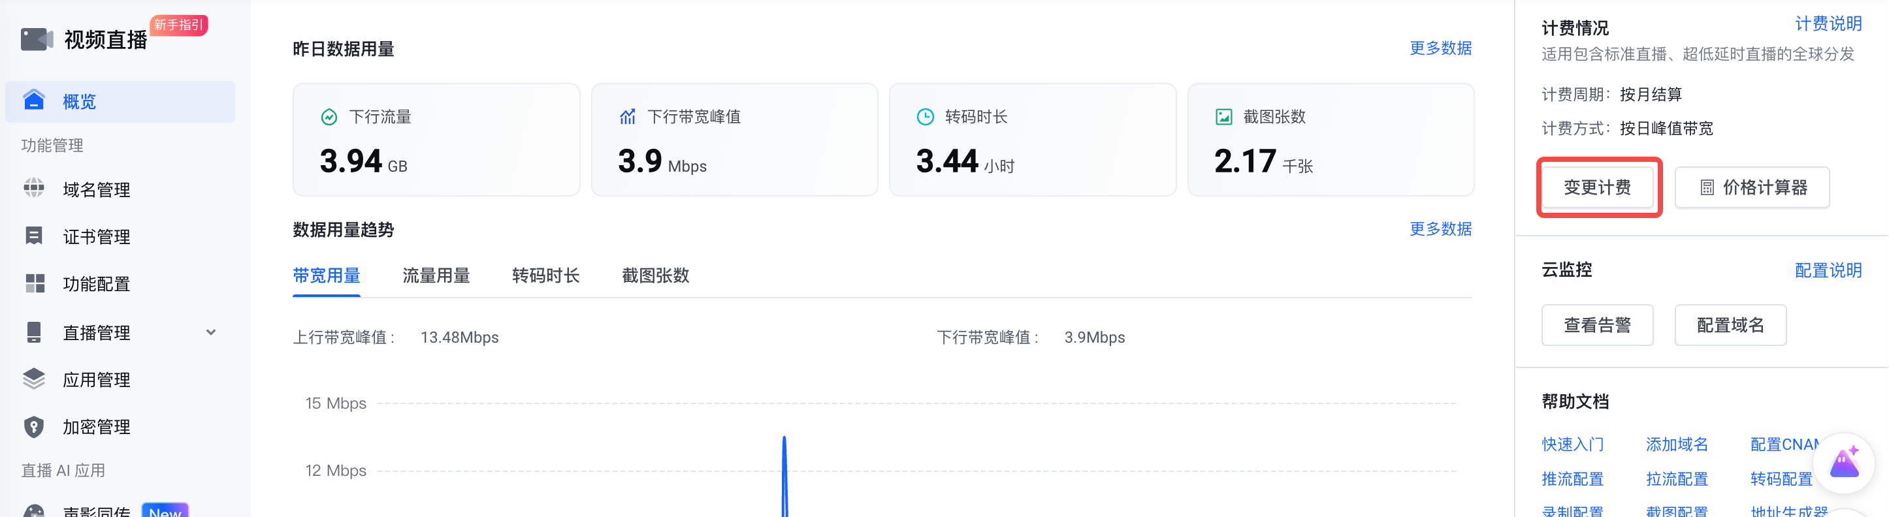Open the 转码配置 help doc
The image size is (1889, 517).
click(1781, 479)
